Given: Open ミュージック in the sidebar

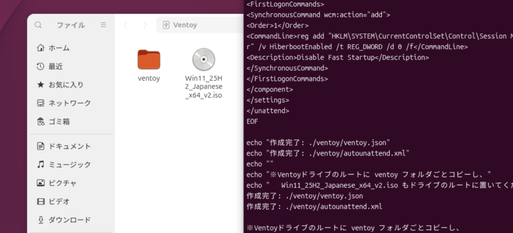Looking at the screenshot, I should pyautogui.click(x=71, y=164).
